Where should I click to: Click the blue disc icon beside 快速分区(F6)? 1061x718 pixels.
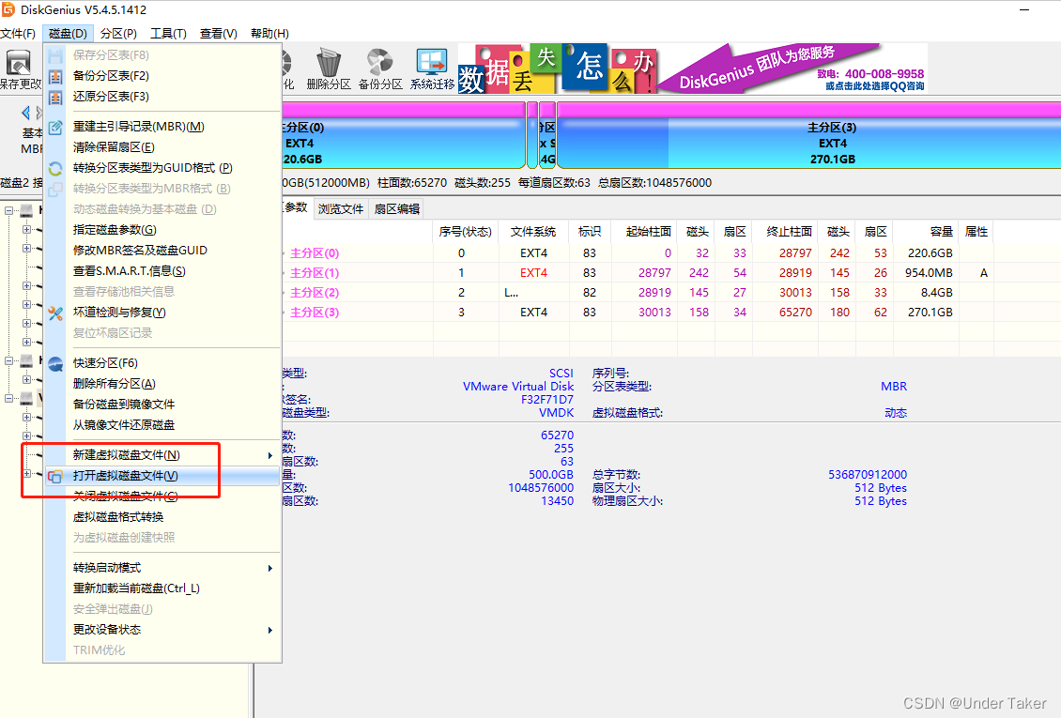point(55,364)
